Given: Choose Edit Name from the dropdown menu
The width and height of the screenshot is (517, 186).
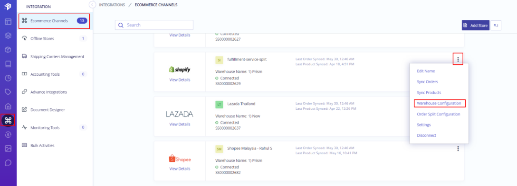Looking at the screenshot, I should click(426, 71).
